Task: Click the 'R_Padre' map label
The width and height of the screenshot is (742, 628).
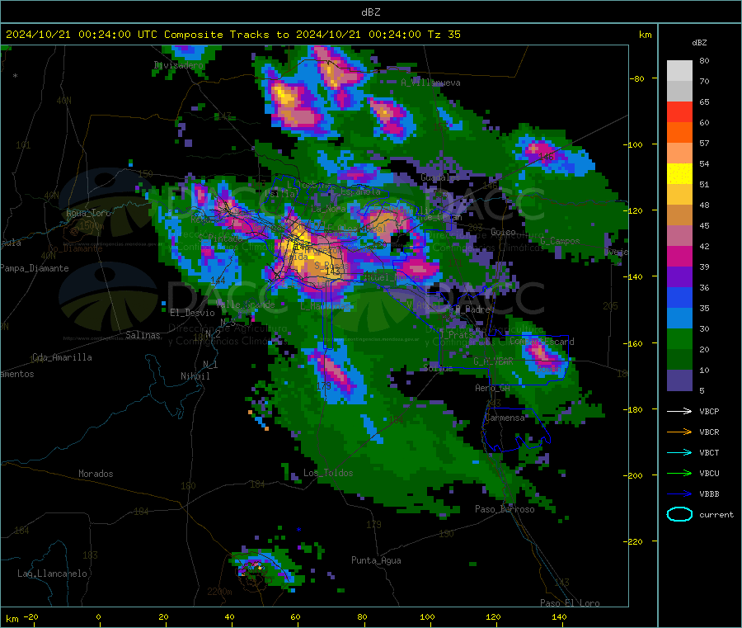Action: tap(472, 309)
